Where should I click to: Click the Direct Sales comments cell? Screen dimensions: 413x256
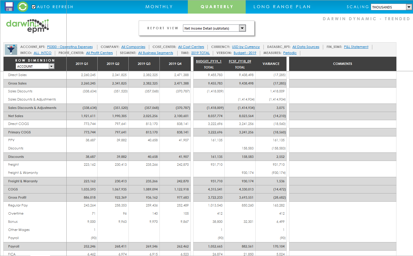coord(342,75)
